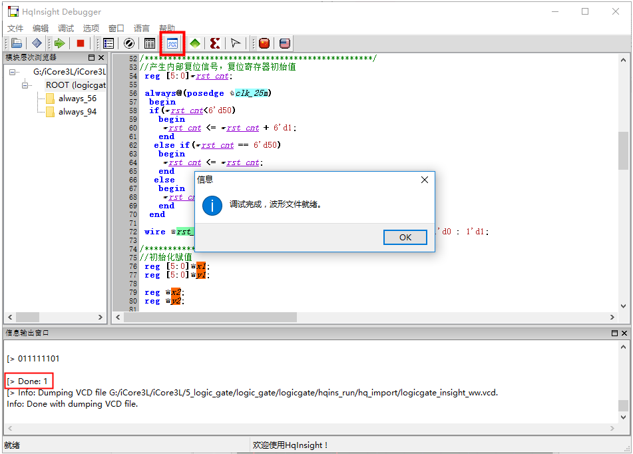Open the waveform viewer toolbar icon
Image resolution: width=633 pixels, height=454 pixels.
coord(172,43)
